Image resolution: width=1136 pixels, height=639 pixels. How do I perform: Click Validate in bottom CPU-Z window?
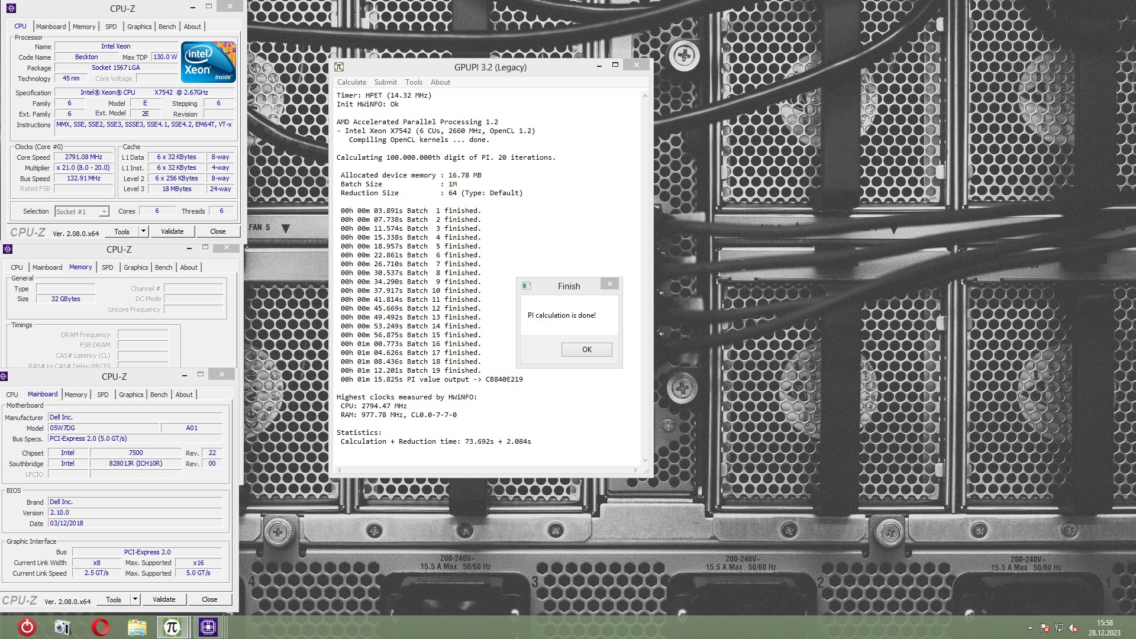164,599
